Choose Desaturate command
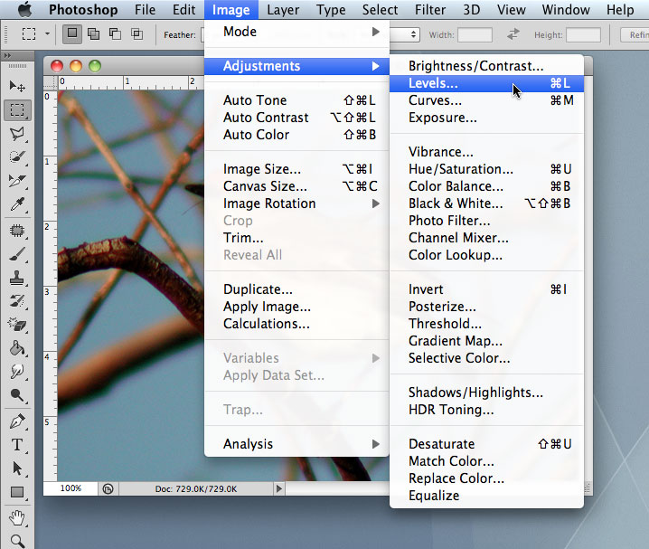649x549 pixels. (486, 444)
